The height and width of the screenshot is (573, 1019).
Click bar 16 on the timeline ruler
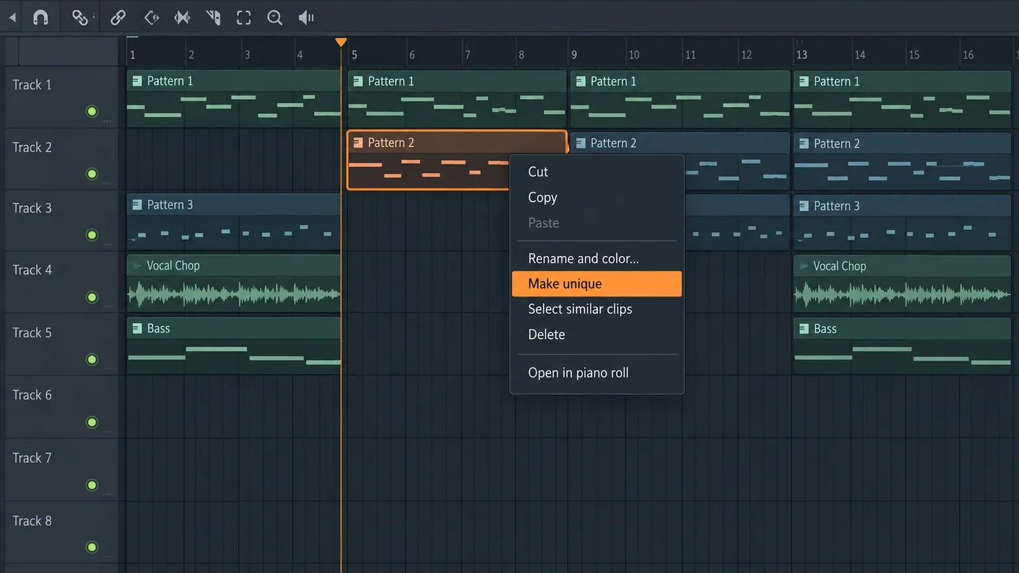click(x=968, y=54)
